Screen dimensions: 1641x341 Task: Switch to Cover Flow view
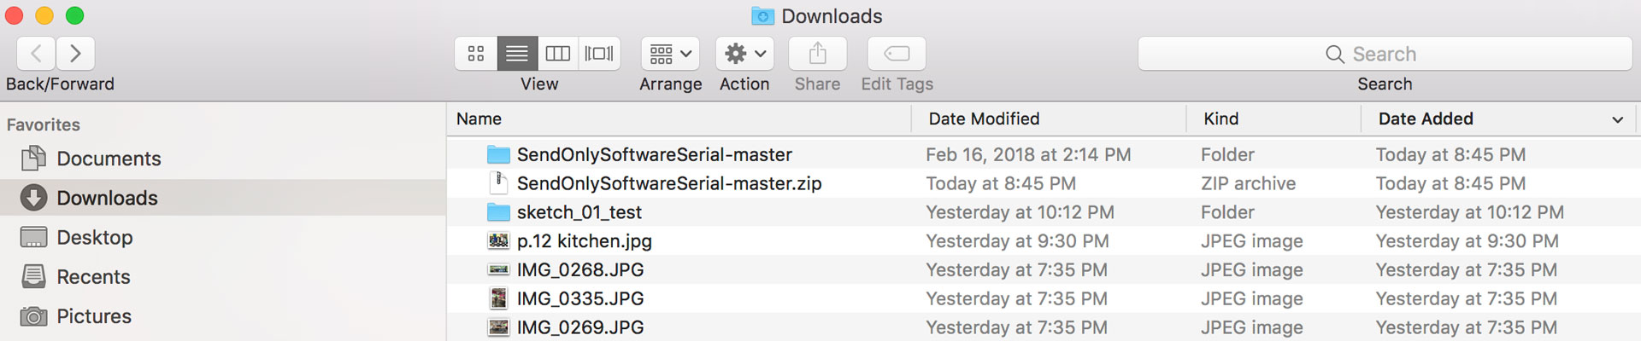599,54
